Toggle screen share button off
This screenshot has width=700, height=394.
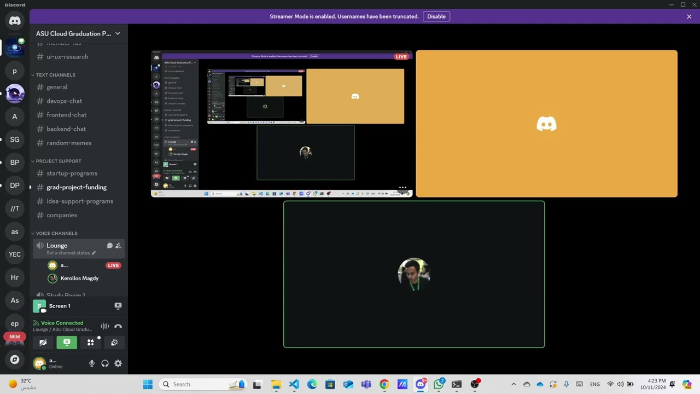[67, 343]
